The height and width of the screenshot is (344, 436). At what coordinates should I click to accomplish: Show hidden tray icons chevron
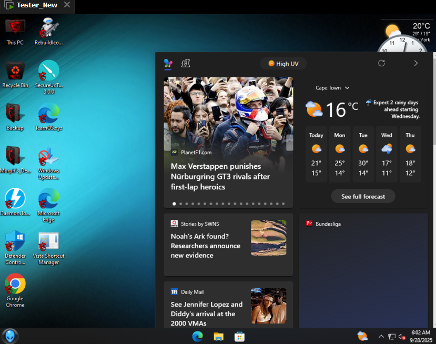(381, 337)
